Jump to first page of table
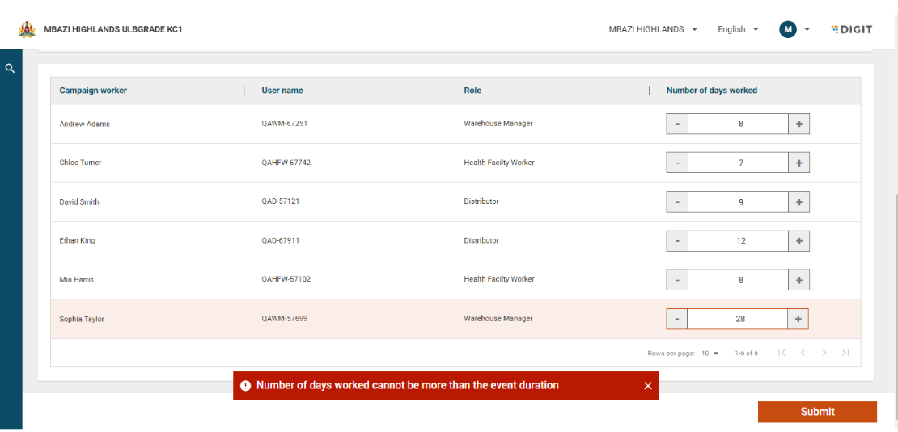Viewport: 898px width, 432px height. (x=782, y=353)
